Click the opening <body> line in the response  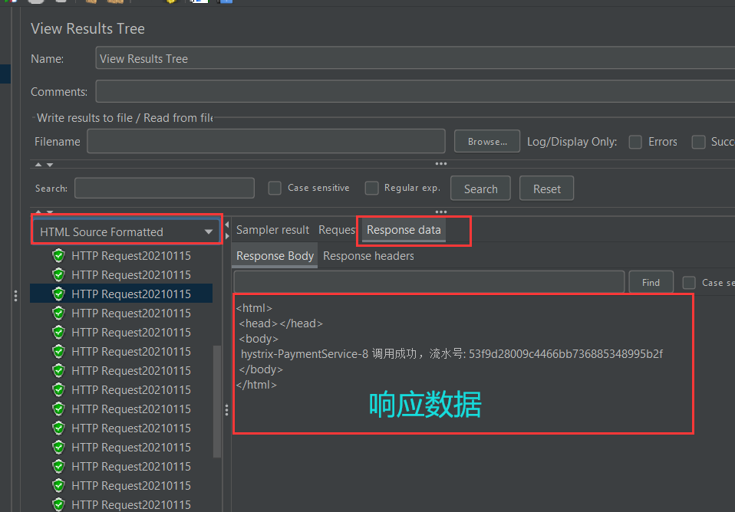coord(259,339)
